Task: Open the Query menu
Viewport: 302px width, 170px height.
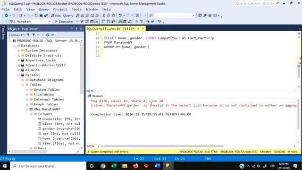Action: (x=43, y=9)
